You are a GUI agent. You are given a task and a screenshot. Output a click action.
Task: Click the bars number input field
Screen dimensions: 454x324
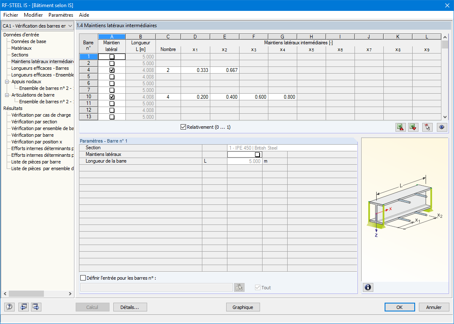point(156,288)
